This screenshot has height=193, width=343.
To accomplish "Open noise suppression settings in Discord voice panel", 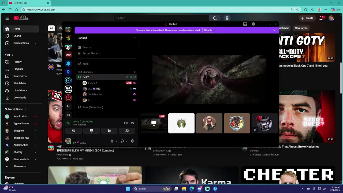I will click(x=126, y=123).
